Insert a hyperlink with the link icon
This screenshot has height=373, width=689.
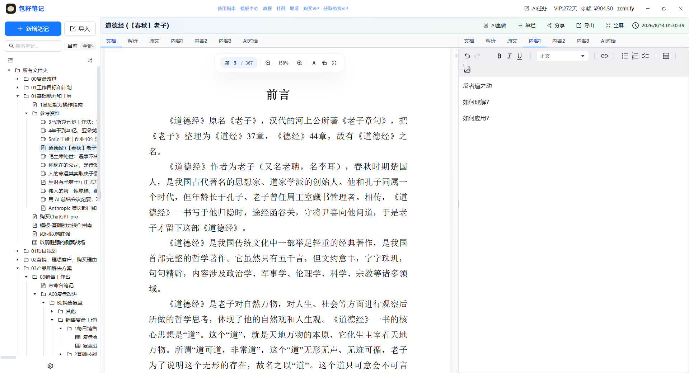click(604, 56)
